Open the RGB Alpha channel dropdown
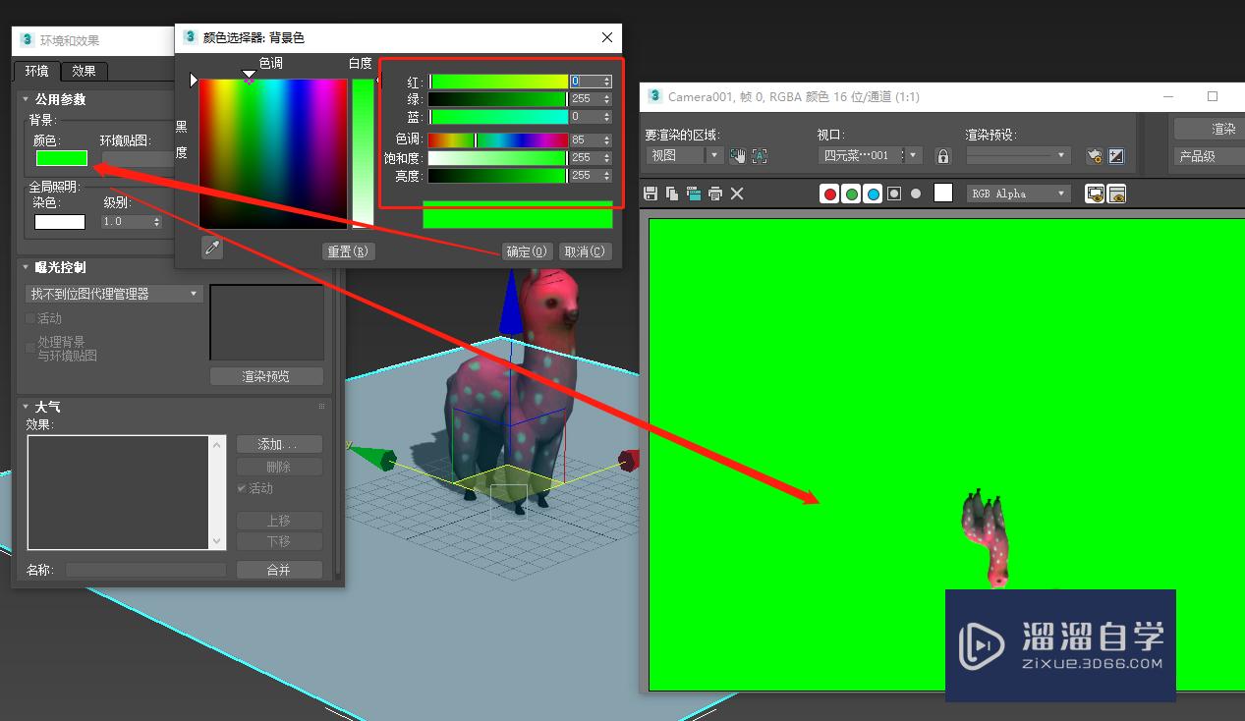 (x=1018, y=194)
